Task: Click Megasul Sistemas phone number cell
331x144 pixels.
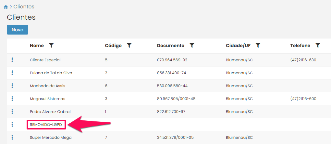Action: click(303, 99)
